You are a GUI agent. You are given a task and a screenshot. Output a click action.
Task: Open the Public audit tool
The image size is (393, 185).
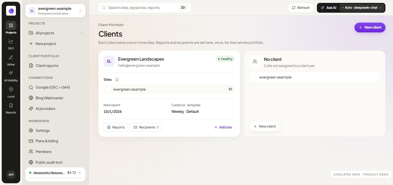click(56, 162)
